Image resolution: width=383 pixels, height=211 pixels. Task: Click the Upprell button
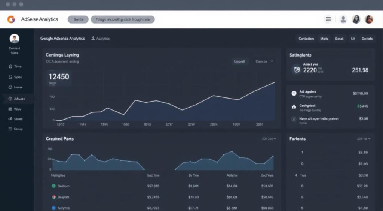click(239, 61)
